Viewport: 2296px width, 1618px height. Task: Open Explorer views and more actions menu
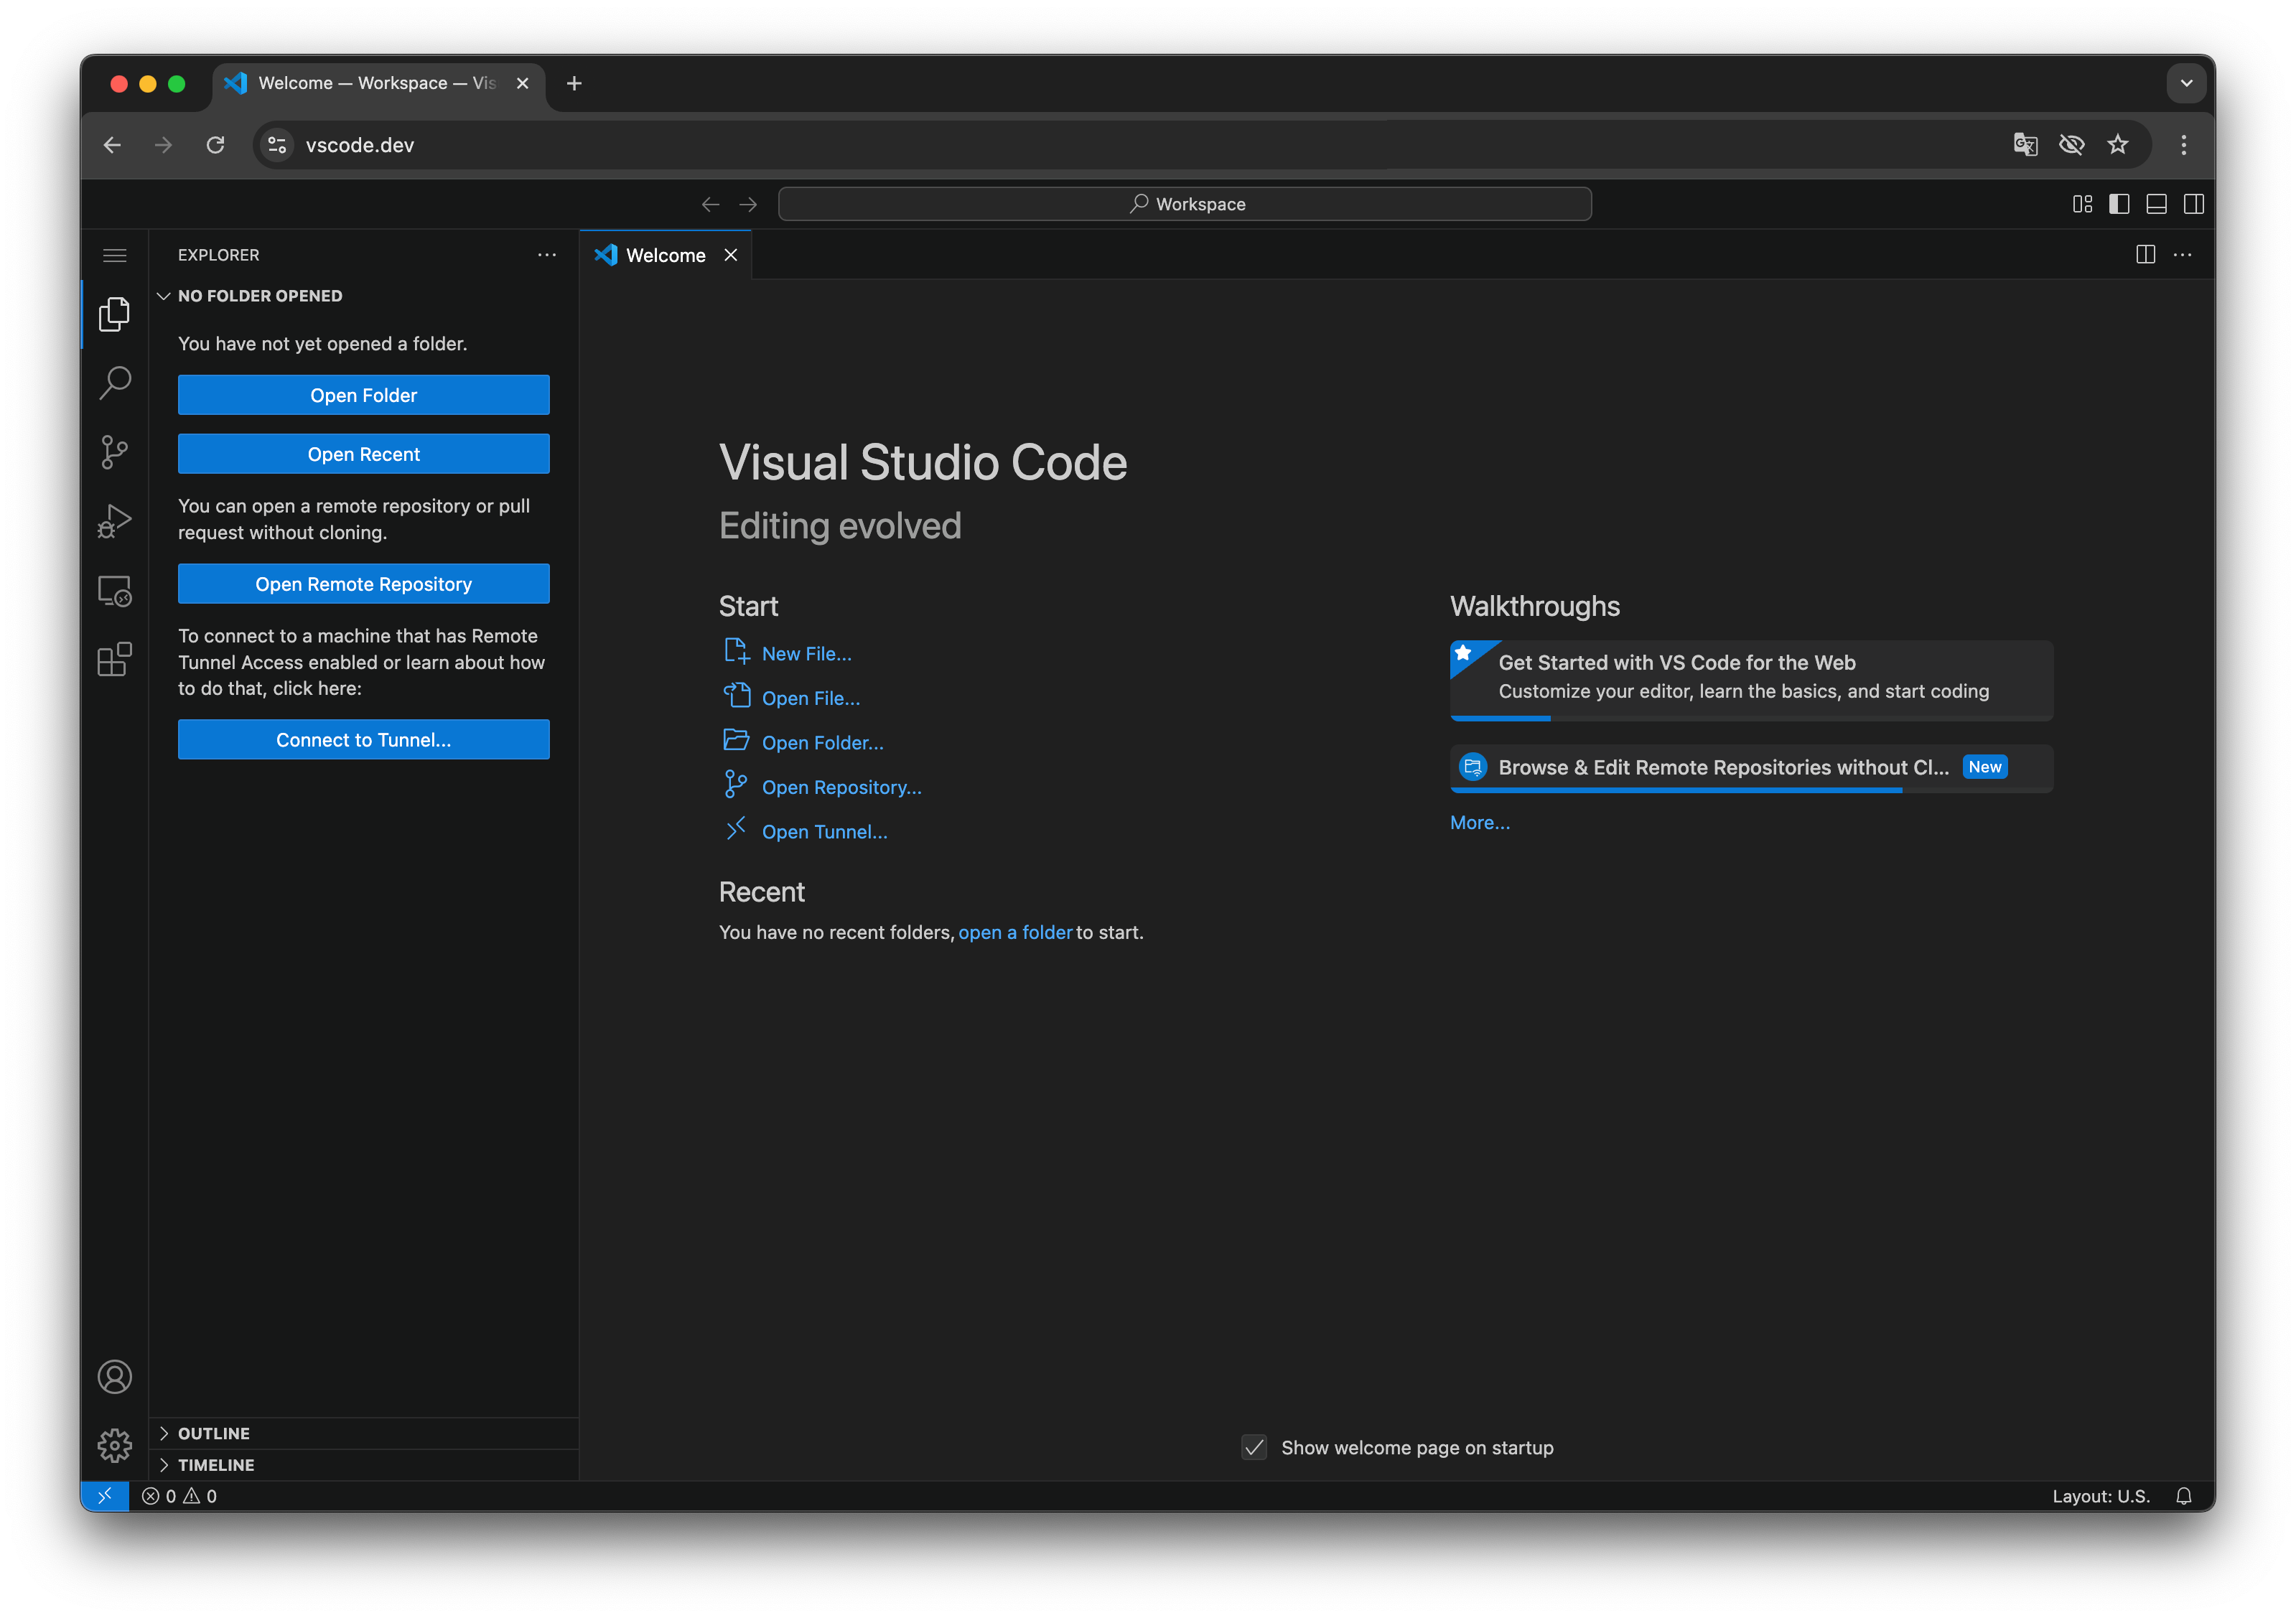(x=547, y=255)
